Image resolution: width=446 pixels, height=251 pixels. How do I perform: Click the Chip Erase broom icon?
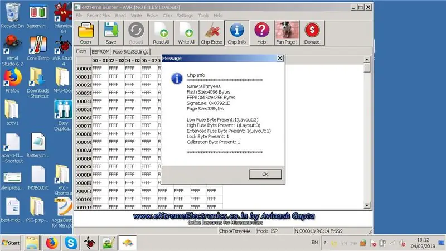coord(211,33)
